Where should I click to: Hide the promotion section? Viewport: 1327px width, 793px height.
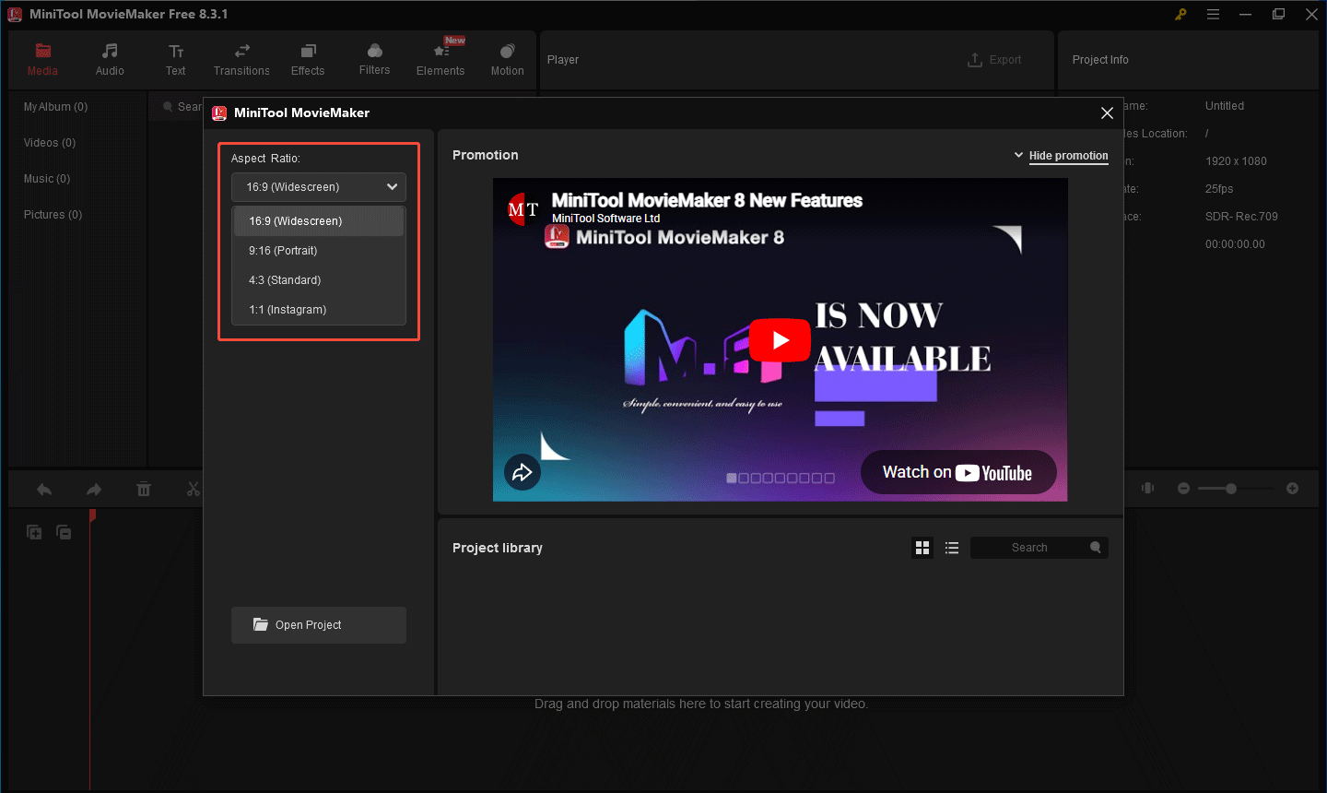pos(1068,156)
